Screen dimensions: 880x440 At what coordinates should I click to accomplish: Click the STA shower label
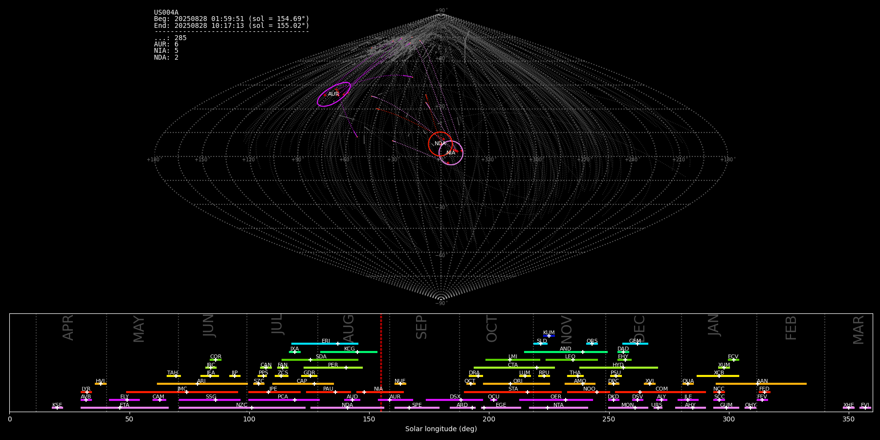tap(513, 389)
